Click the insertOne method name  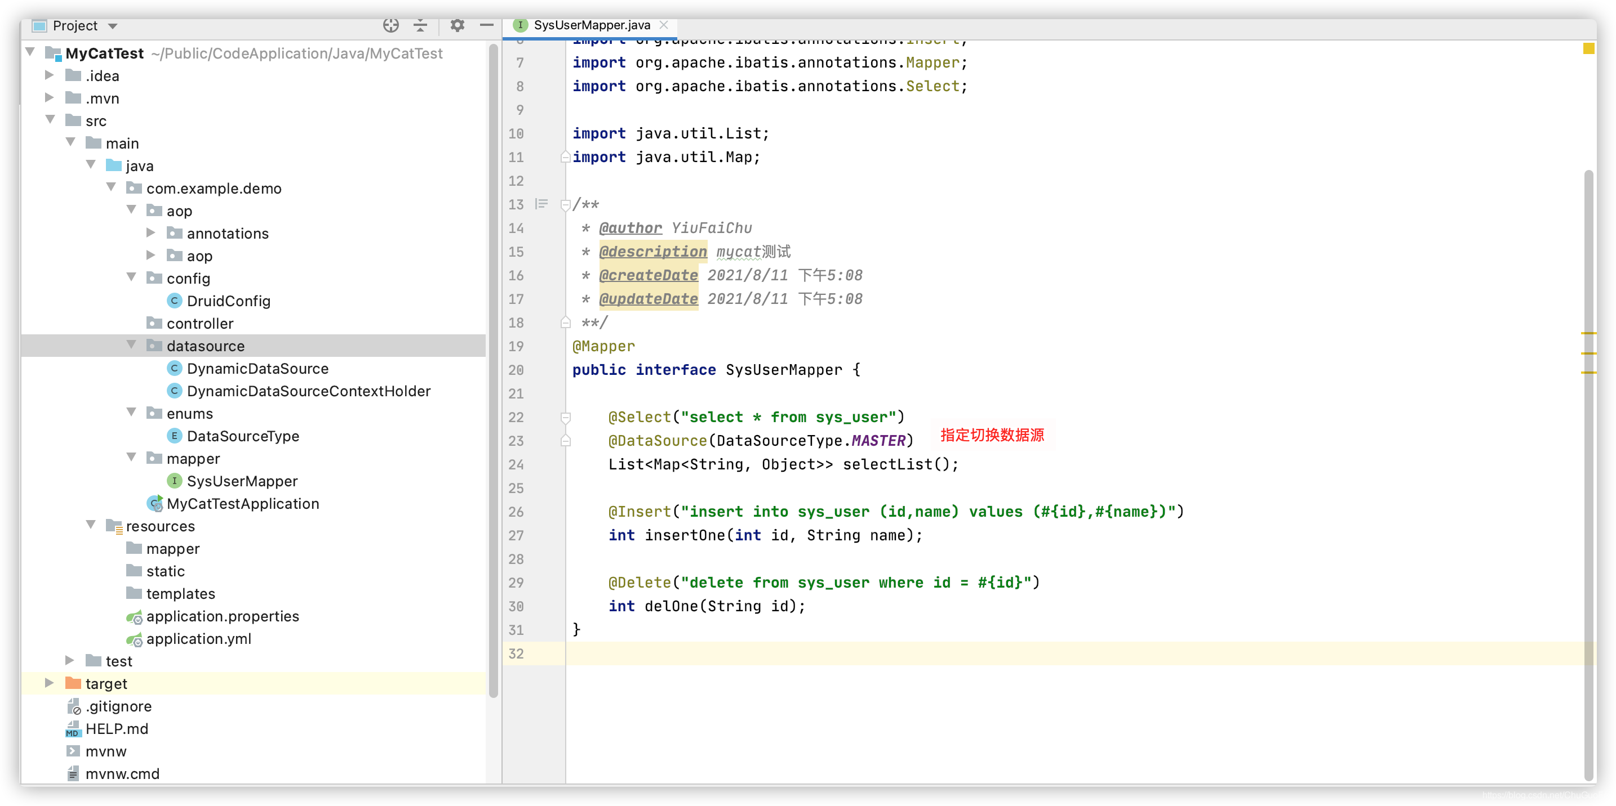click(x=685, y=535)
